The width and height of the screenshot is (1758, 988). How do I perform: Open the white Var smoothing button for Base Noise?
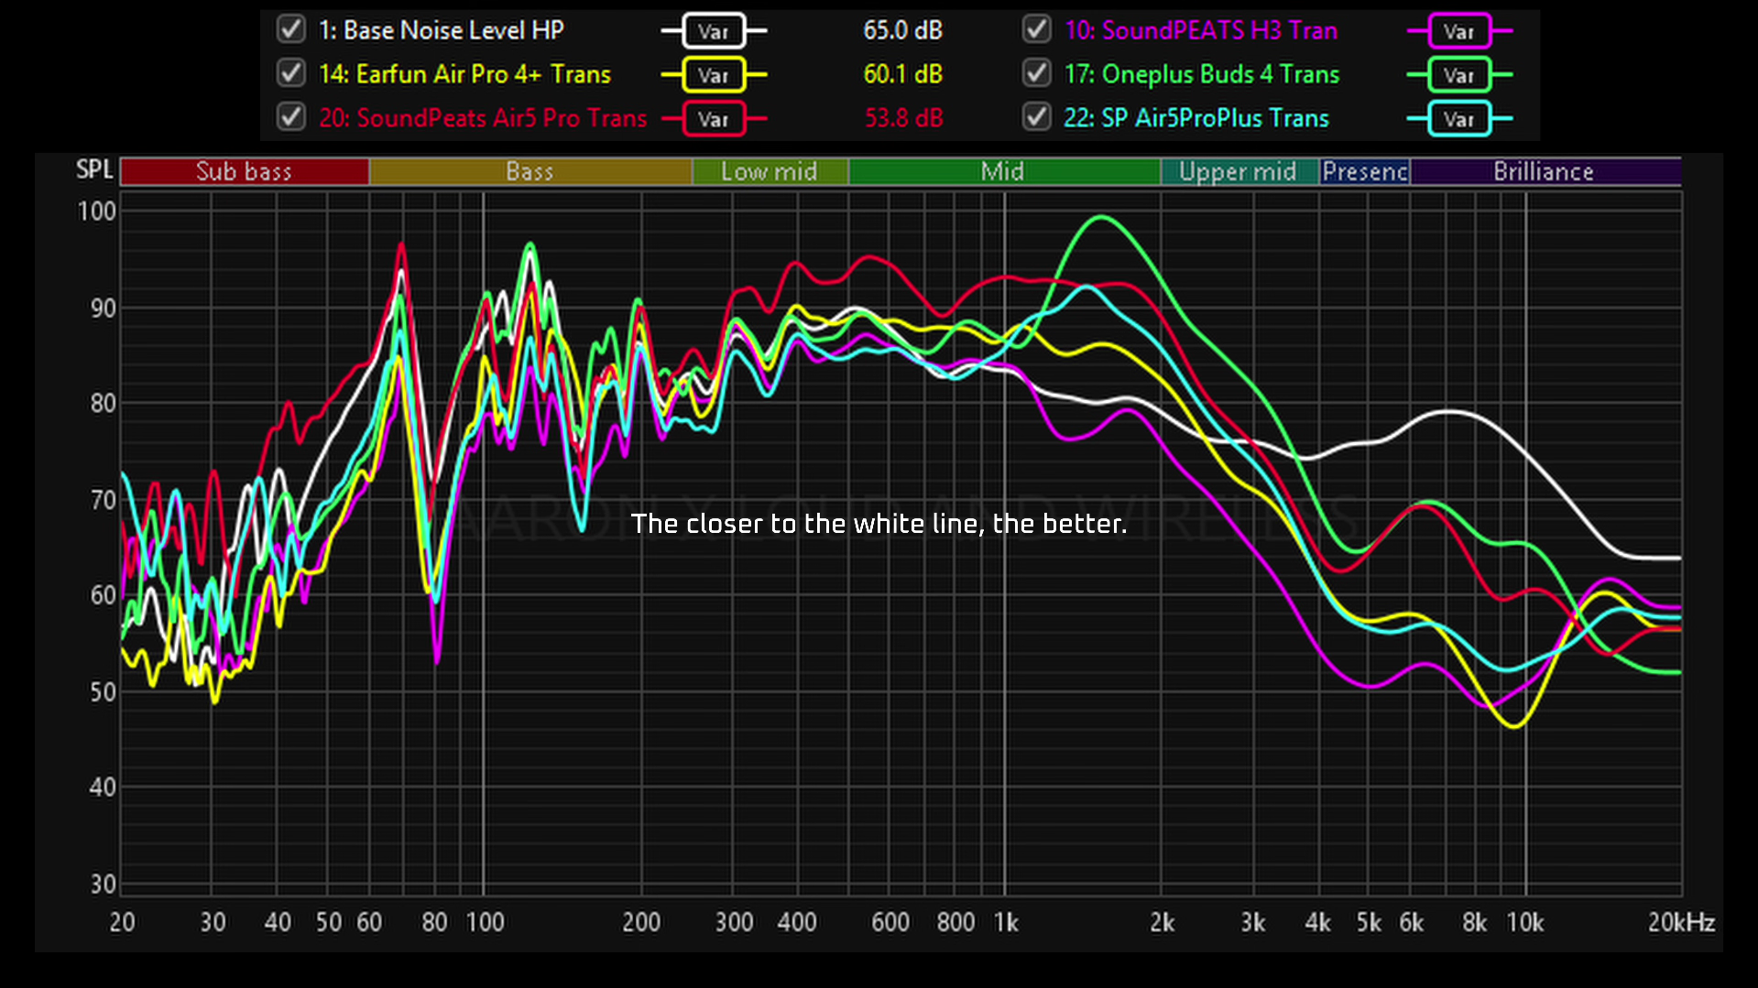[714, 31]
